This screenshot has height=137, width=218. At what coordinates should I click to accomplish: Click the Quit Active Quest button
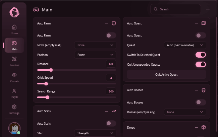166,75
